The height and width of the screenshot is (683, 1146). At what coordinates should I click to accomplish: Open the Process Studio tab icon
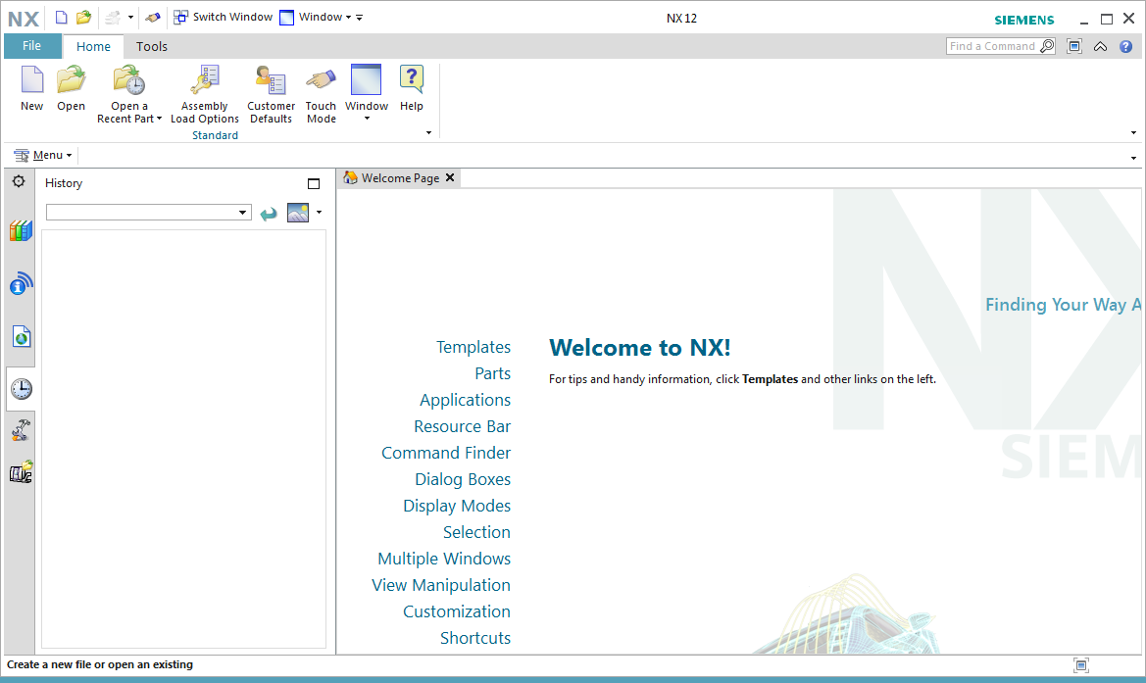click(21, 430)
